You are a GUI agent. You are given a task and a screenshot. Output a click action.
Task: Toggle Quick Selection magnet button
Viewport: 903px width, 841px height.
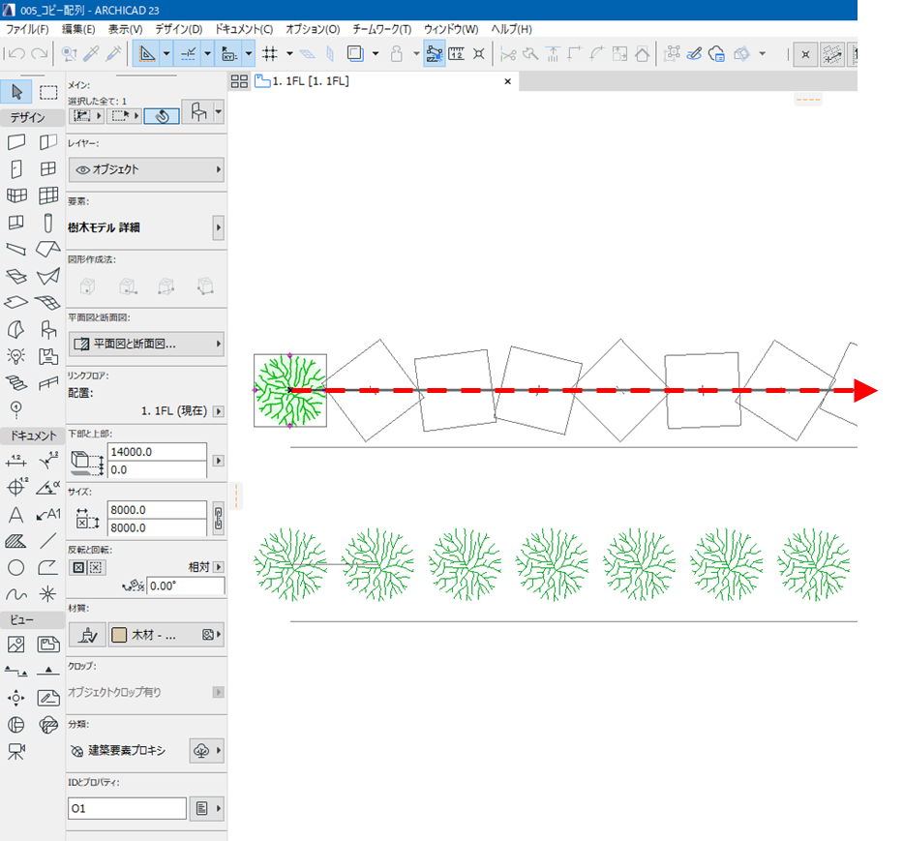point(162,116)
